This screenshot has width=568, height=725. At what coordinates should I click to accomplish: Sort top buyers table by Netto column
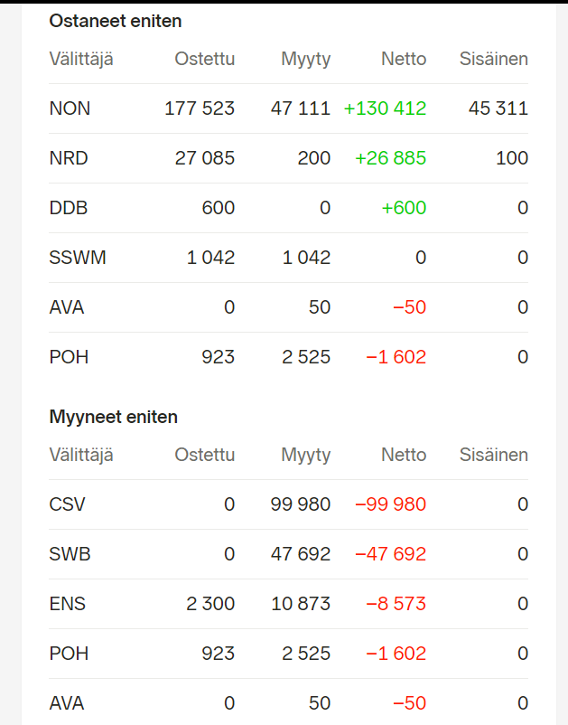[x=403, y=60]
